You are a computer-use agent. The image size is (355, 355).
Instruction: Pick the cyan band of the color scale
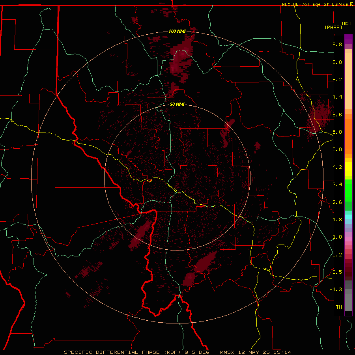[348, 217]
